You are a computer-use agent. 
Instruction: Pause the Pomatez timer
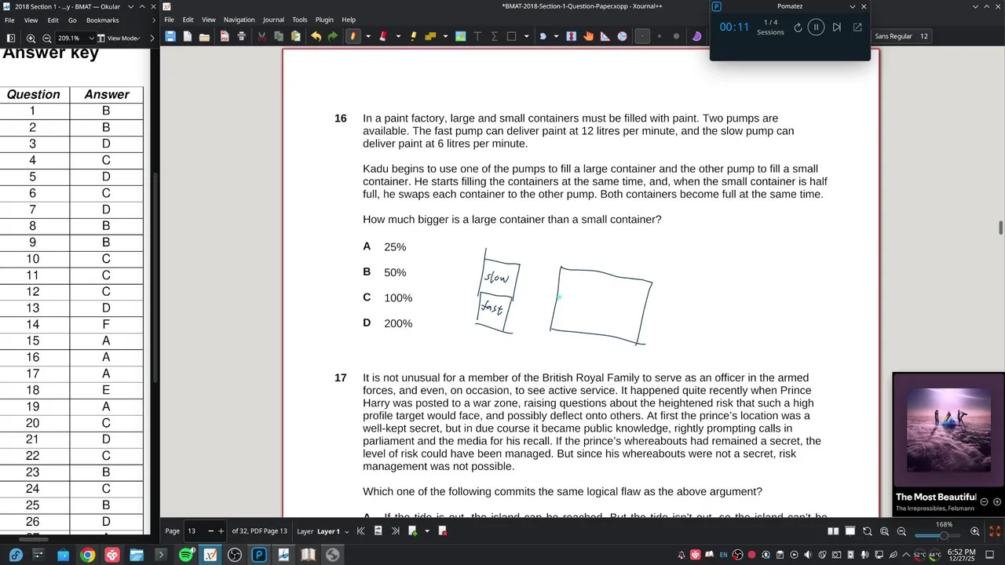pos(816,27)
